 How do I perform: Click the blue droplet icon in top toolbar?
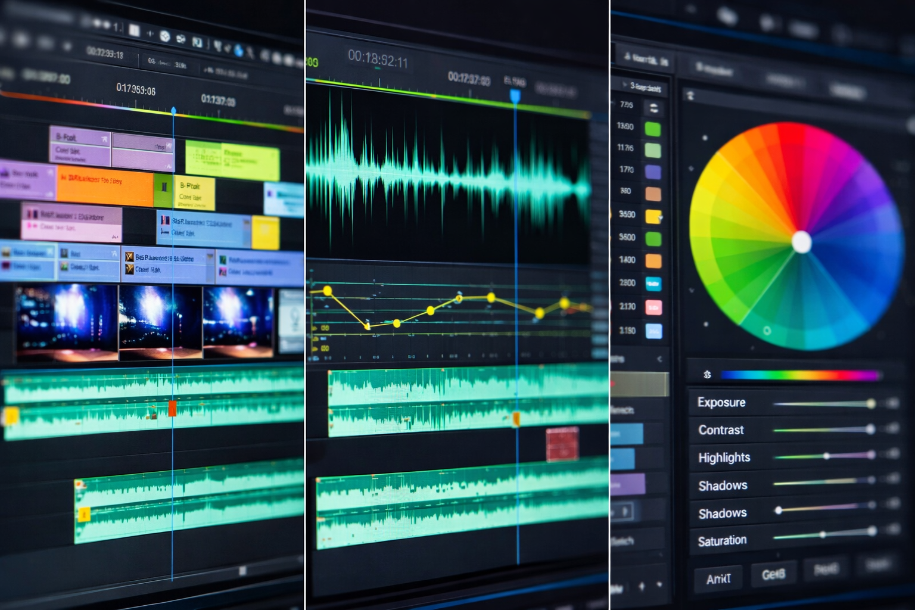click(239, 51)
